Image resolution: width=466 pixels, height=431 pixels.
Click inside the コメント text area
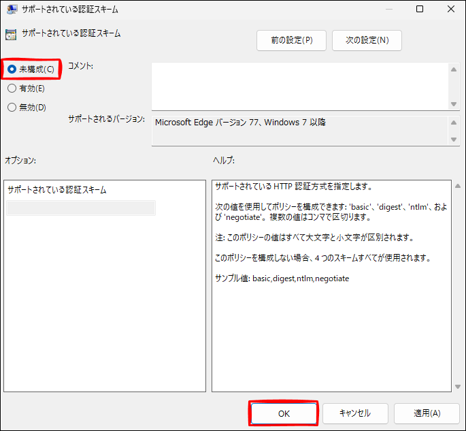pyautogui.click(x=299, y=86)
